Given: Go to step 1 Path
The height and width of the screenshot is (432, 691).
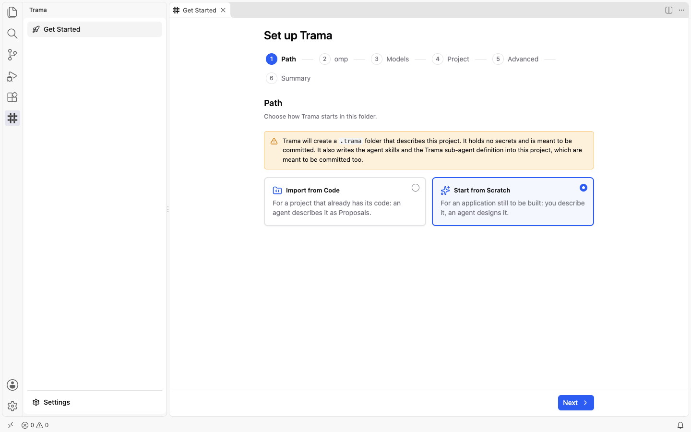Looking at the screenshot, I should tap(281, 59).
